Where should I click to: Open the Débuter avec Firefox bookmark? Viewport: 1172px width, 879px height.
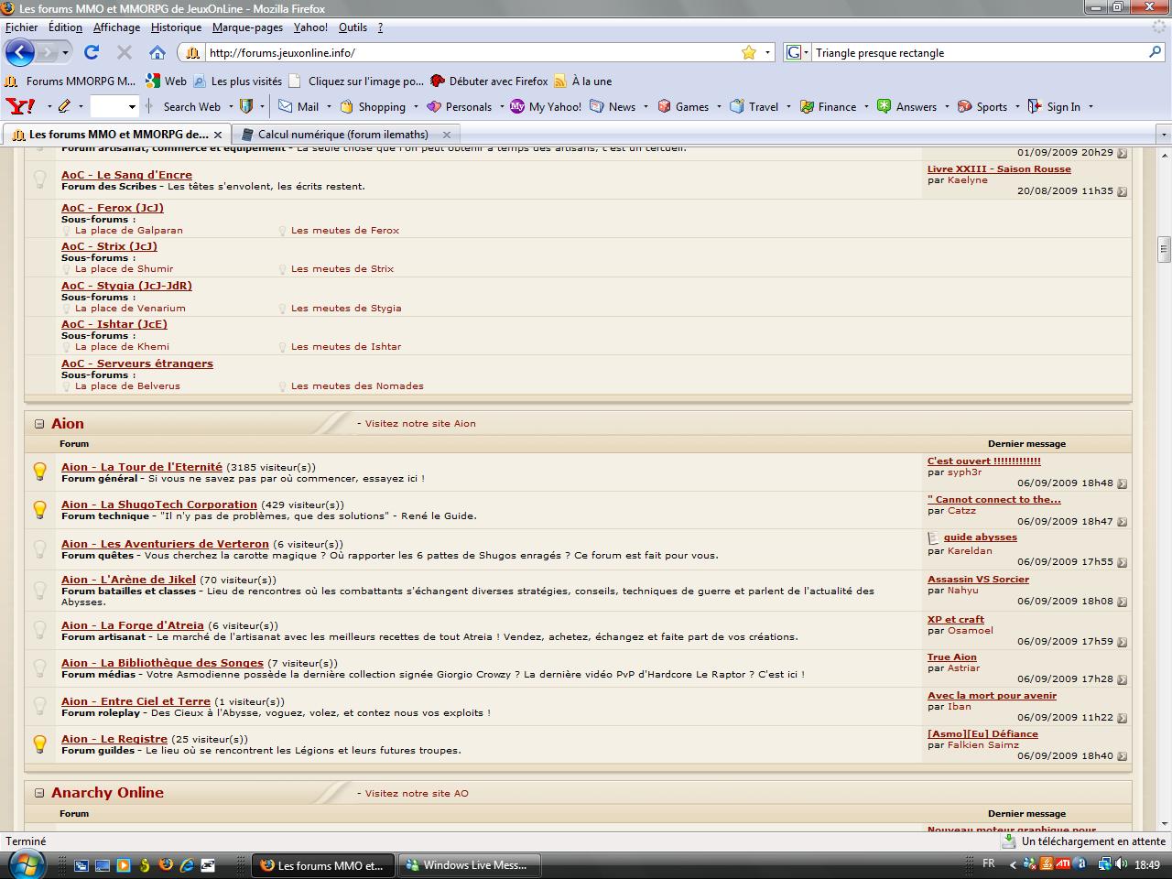489,81
